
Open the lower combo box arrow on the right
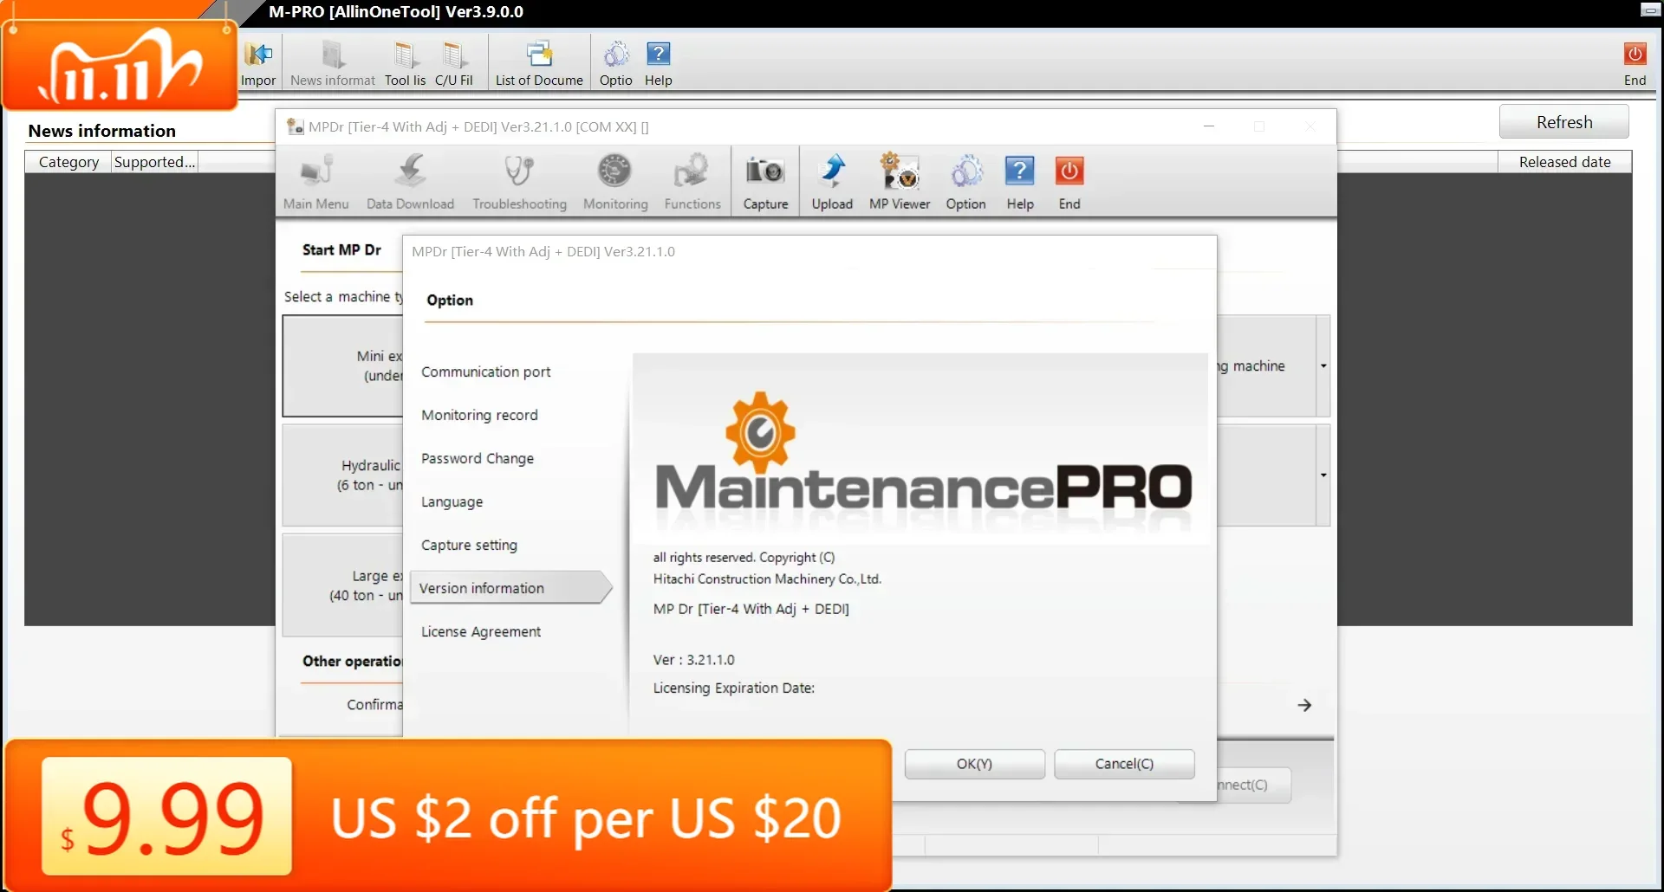click(1323, 475)
